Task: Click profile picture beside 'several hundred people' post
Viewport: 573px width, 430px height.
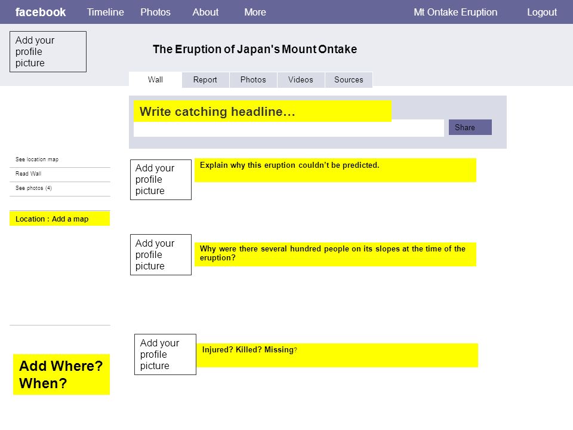Action: [161, 254]
